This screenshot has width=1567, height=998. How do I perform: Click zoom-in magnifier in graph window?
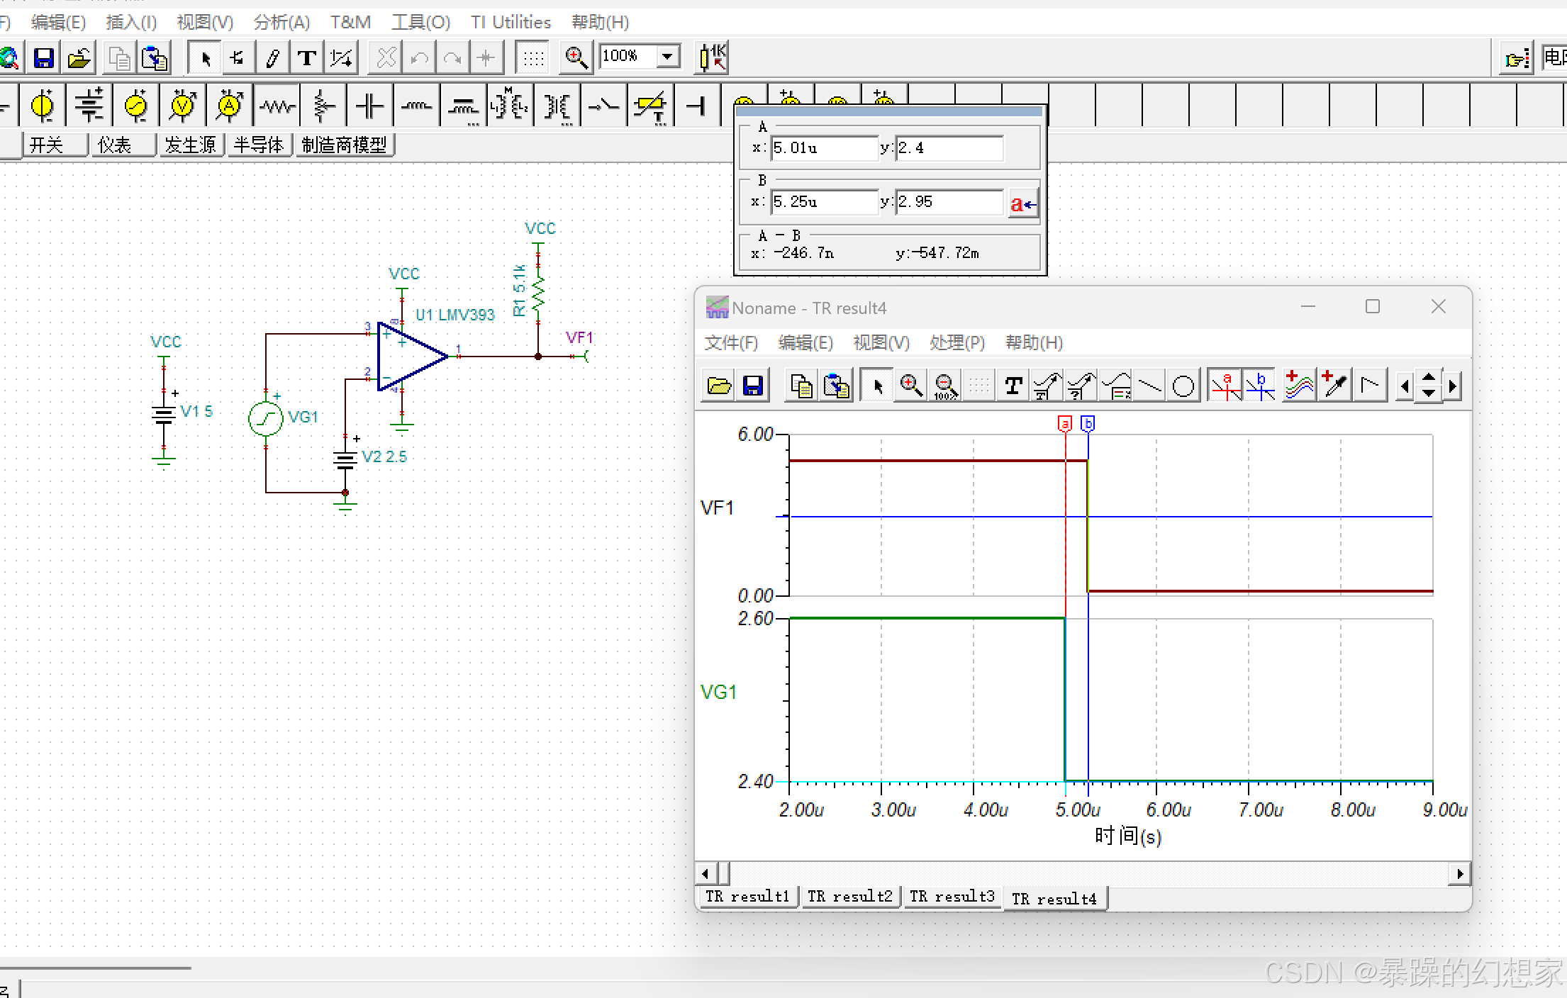910,386
